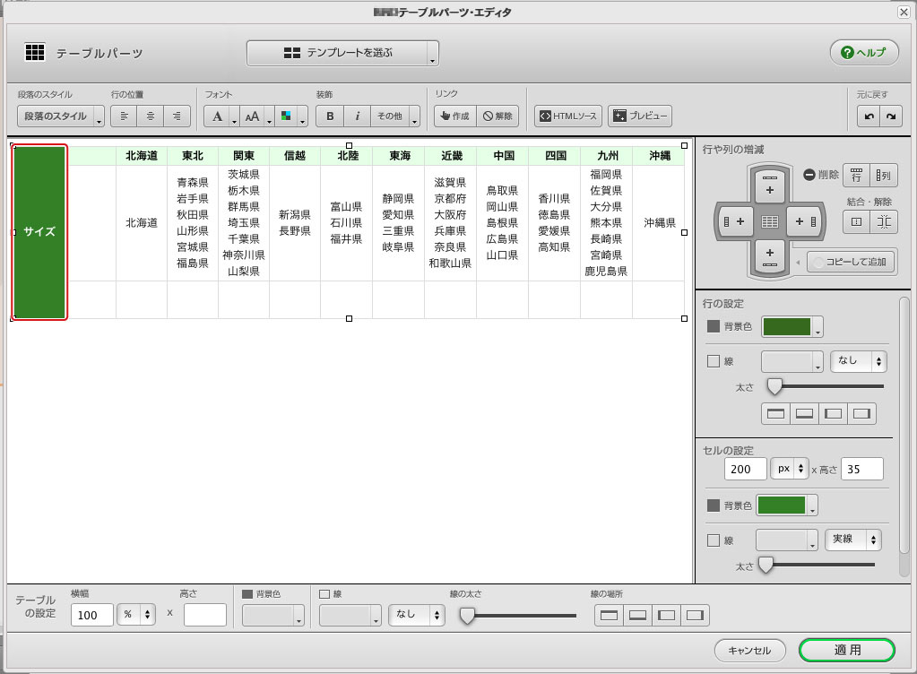Close the table parts editor window
The image size is (917, 674).
point(904,13)
